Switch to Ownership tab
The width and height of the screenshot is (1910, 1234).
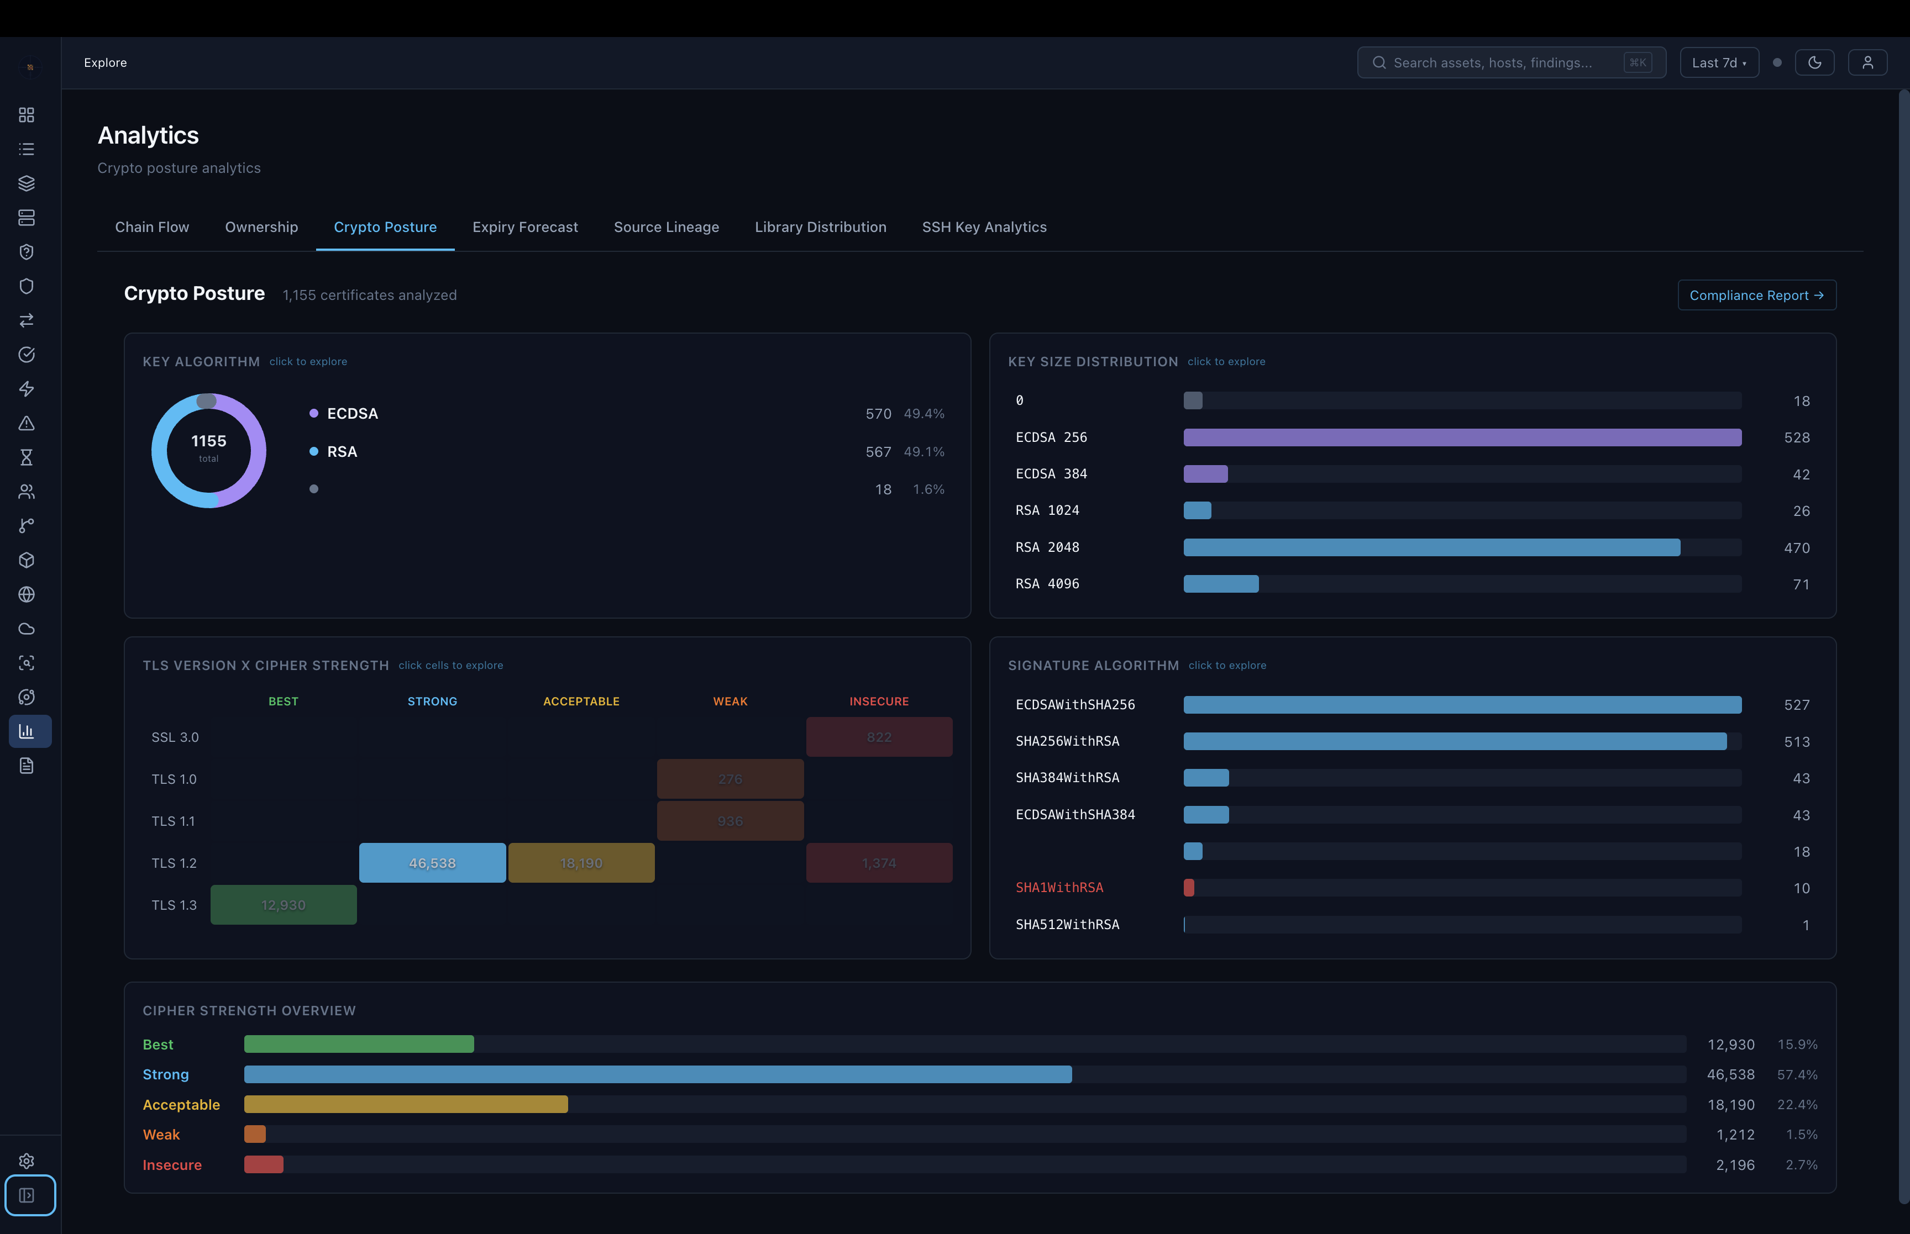click(x=261, y=227)
